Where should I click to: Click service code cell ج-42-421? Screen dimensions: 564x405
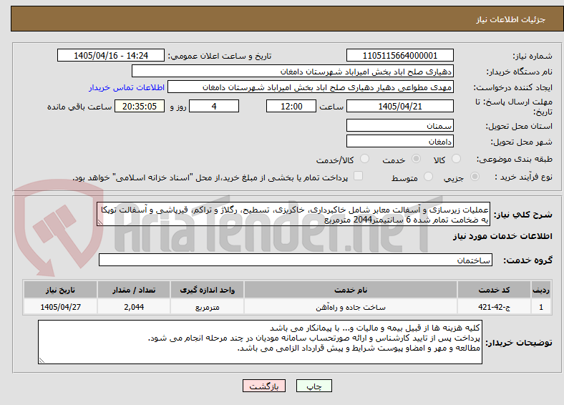[495, 307]
